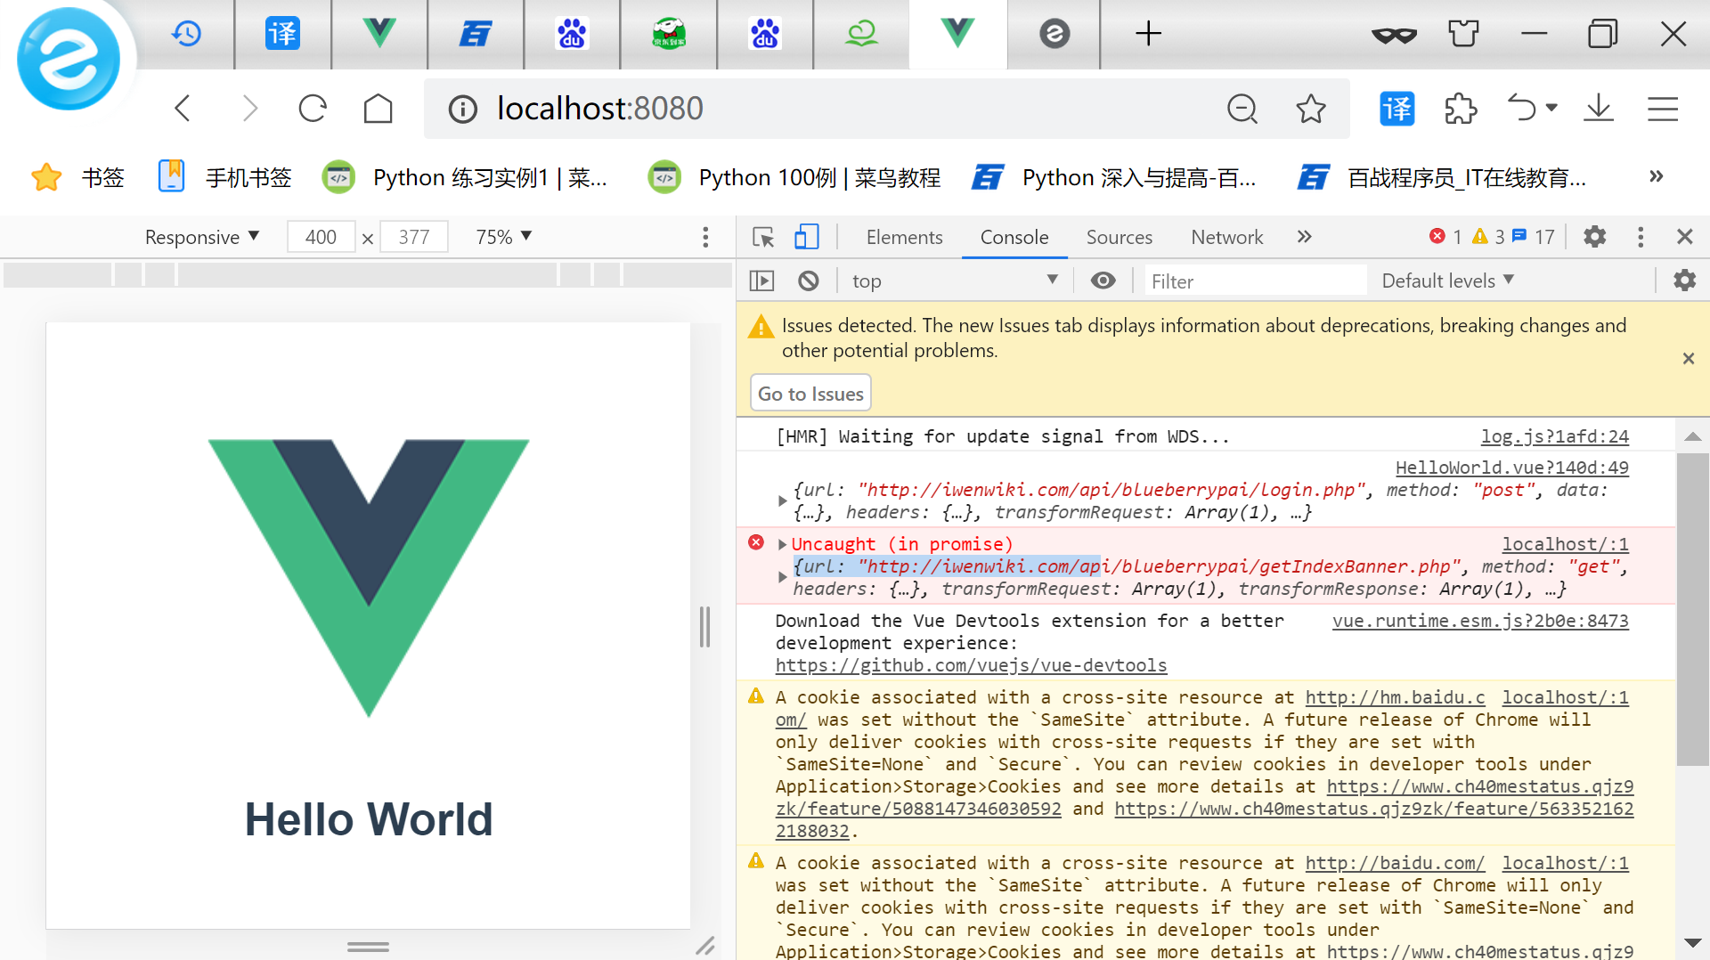1710x960 pixels.
Task: Show more bookmarks with the chevron
Action: [x=1656, y=176]
